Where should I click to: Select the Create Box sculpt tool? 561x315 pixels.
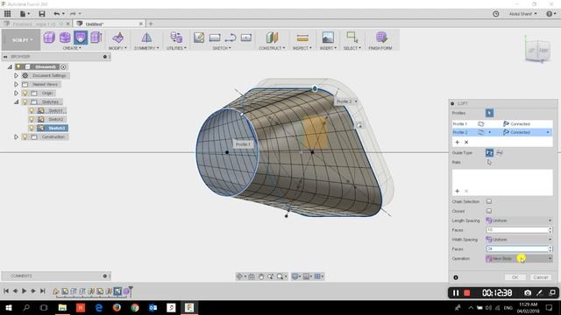(49, 37)
